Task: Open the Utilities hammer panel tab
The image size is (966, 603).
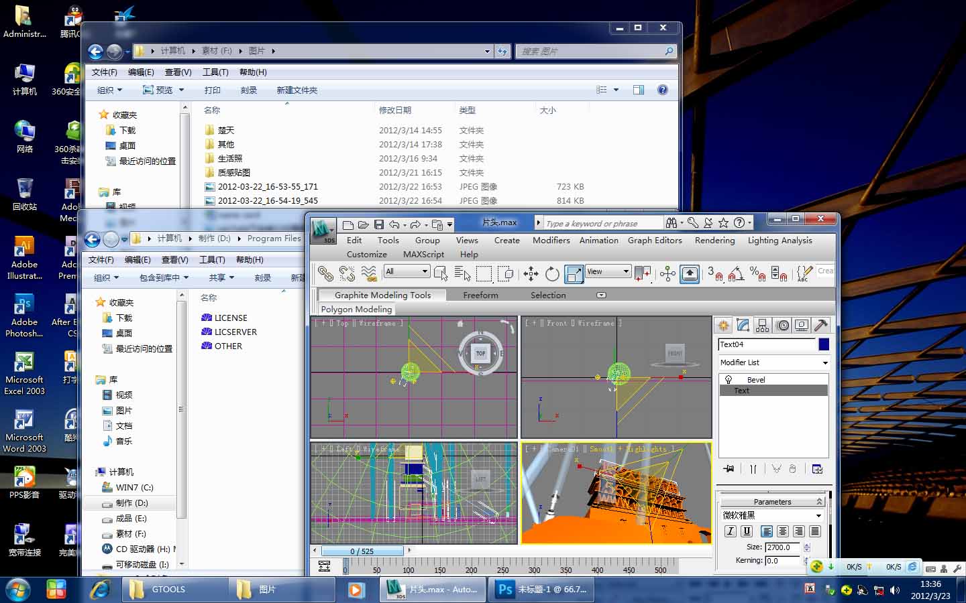Action: [821, 325]
